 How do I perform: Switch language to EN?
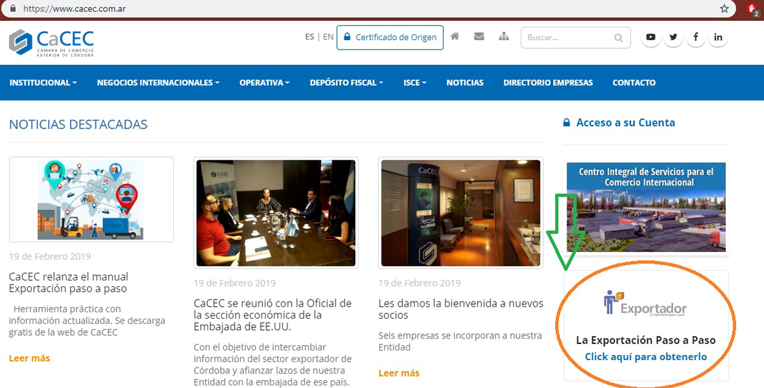[x=329, y=37]
